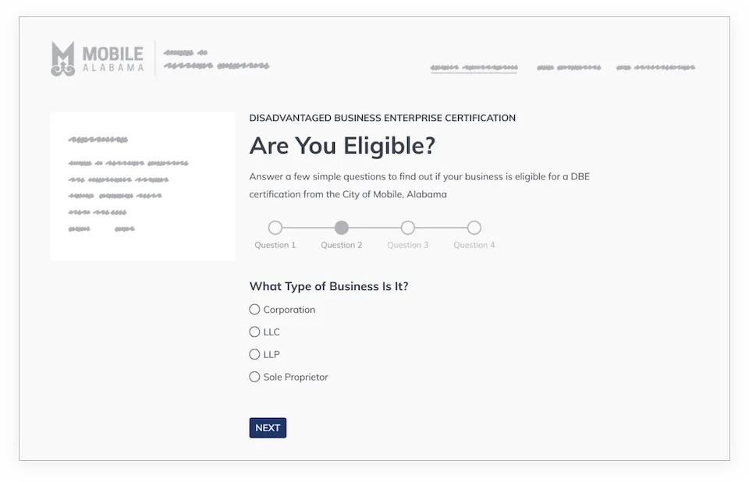Select the Question 4 step circle

474,228
